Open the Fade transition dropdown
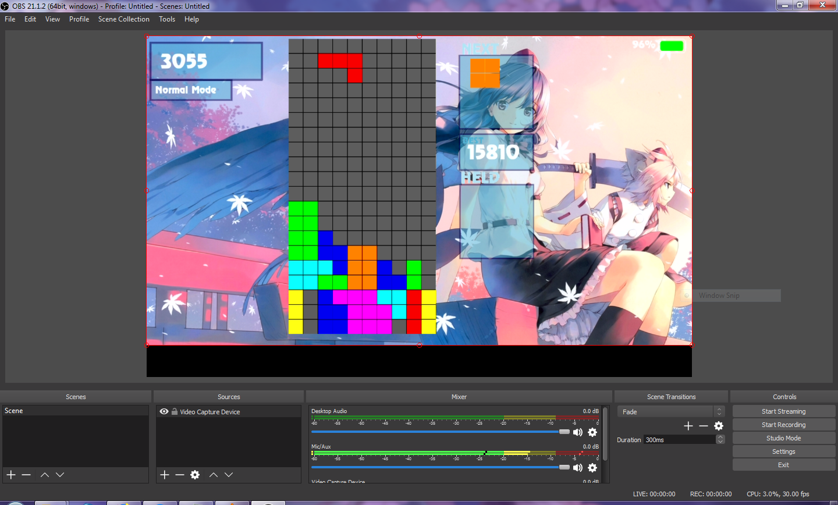The height and width of the screenshot is (505, 838). pos(670,411)
